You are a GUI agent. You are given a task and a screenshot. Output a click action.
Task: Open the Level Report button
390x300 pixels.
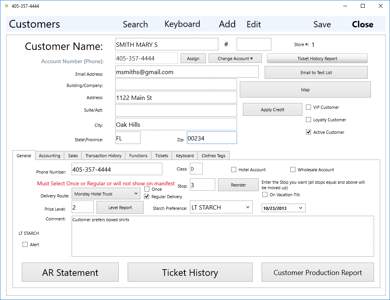pyautogui.click(x=120, y=208)
